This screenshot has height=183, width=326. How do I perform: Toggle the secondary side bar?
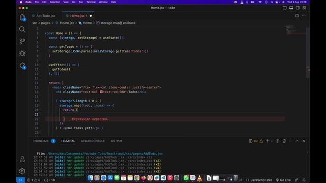point(297,8)
